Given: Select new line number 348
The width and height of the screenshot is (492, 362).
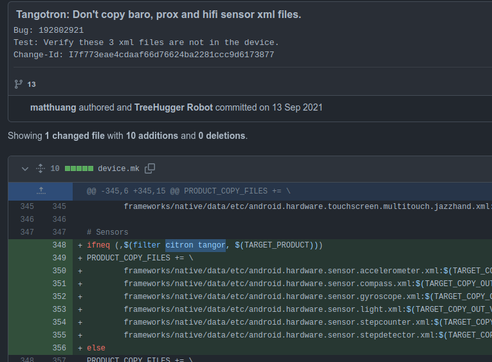Looking at the screenshot, I should pos(59,245).
